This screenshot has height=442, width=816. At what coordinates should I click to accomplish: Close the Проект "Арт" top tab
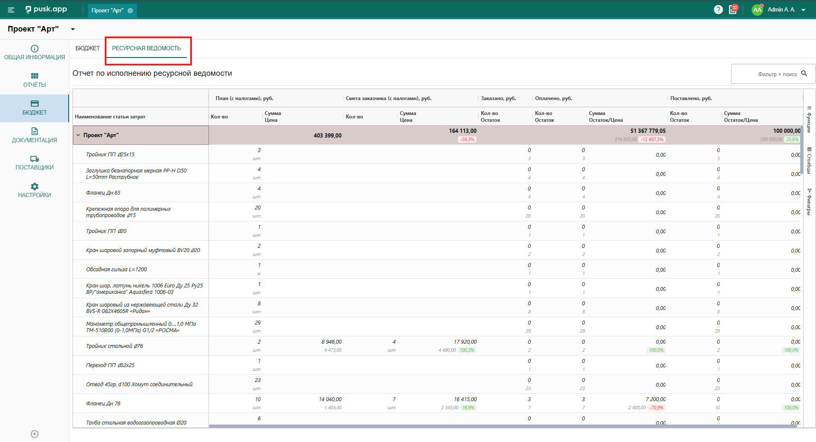pyautogui.click(x=130, y=11)
